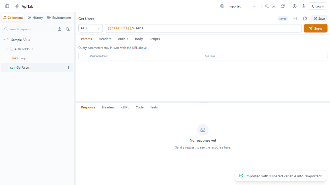Click the Search requests input field

[x=28, y=29]
